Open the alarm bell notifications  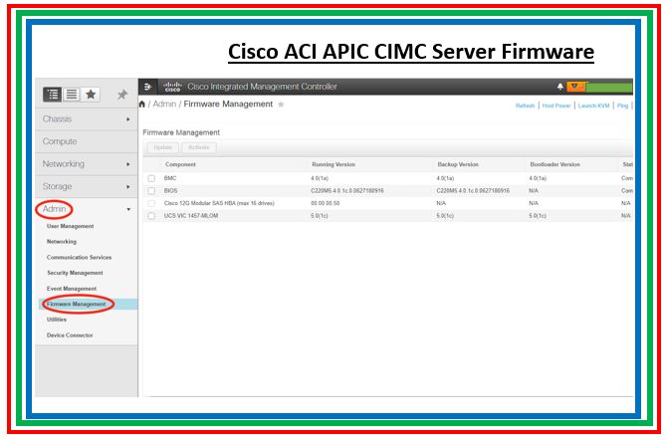559,87
